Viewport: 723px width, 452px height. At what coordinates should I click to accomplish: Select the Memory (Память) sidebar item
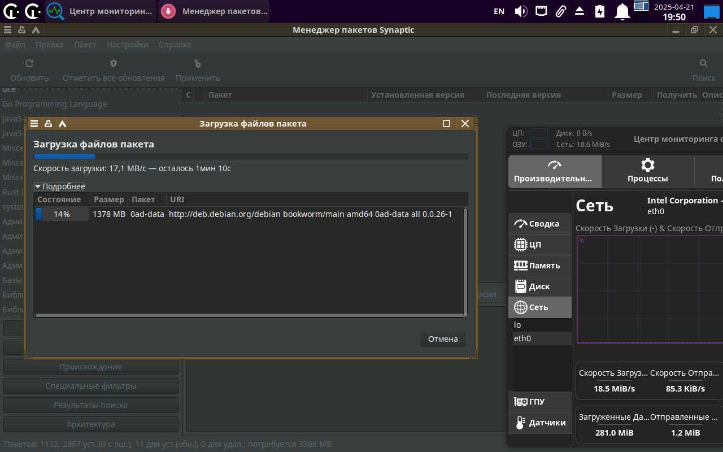(x=539, y=266)
